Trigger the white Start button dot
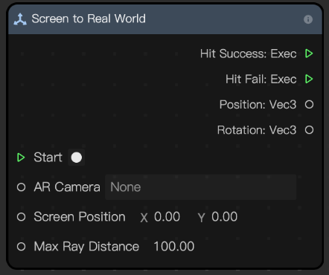329x275 pixels. [x=77, y=158]
